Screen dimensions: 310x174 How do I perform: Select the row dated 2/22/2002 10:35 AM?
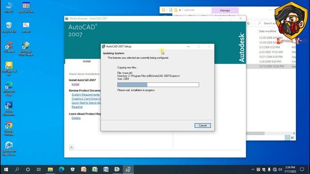point(271,52)
